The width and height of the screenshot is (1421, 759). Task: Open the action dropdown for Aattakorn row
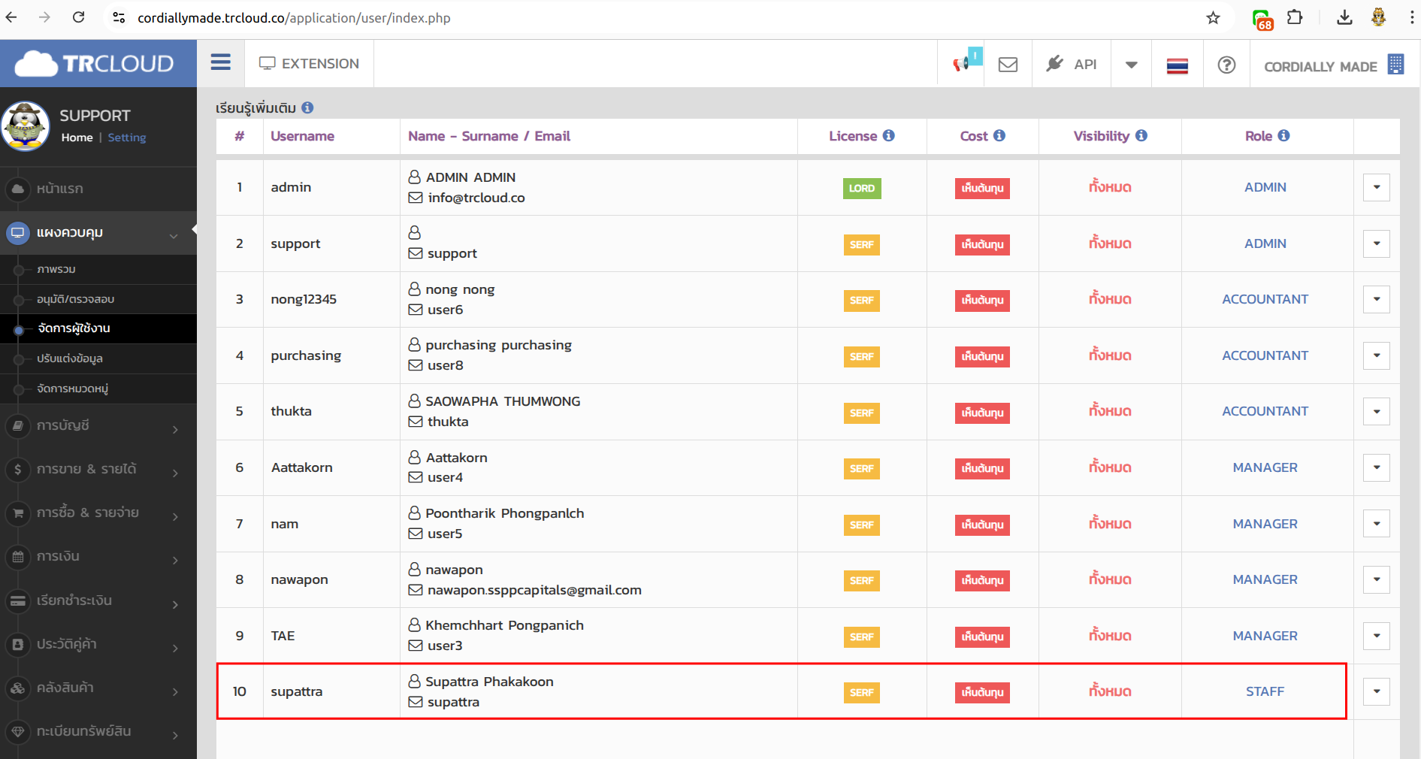[x=1377, y=467]
